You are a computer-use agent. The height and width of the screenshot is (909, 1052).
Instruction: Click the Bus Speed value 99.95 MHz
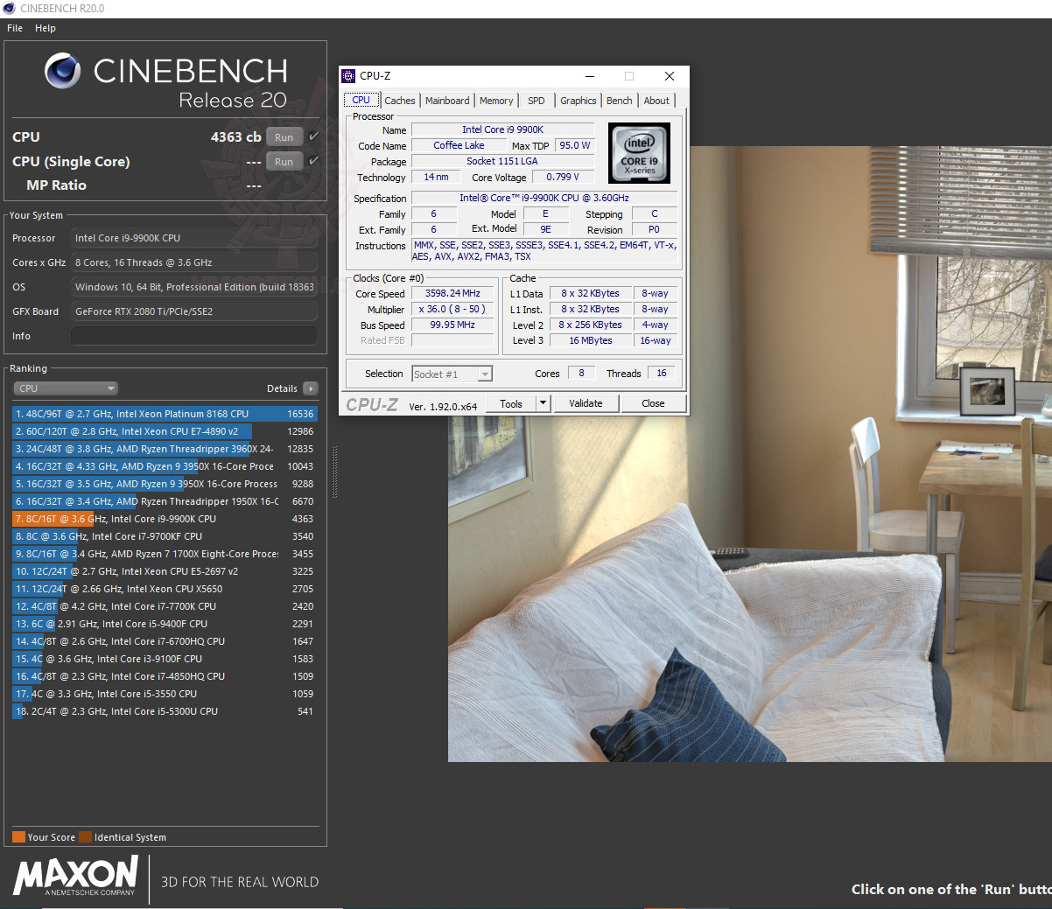click(452, 325)
